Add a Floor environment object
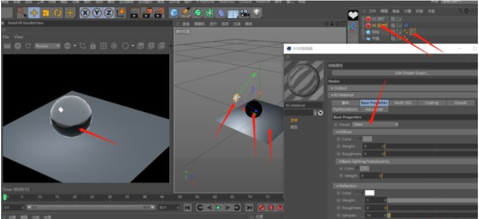Screen dimensions: 479x219 pyautogui.click(x=233, y=13)
